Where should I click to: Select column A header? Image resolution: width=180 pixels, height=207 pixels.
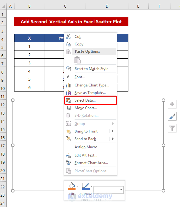coord(10,6)
